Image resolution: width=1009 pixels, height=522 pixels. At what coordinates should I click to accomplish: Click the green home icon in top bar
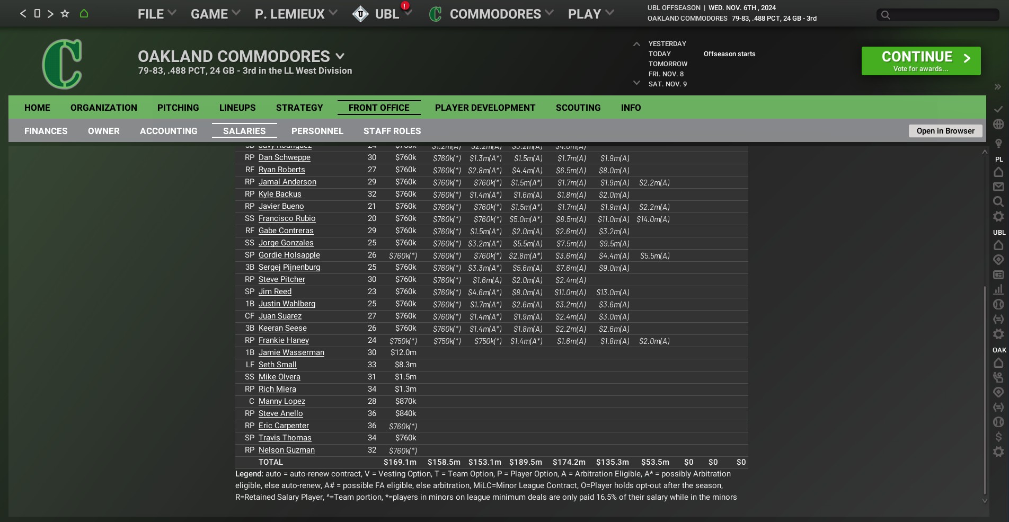pos(84,14)
